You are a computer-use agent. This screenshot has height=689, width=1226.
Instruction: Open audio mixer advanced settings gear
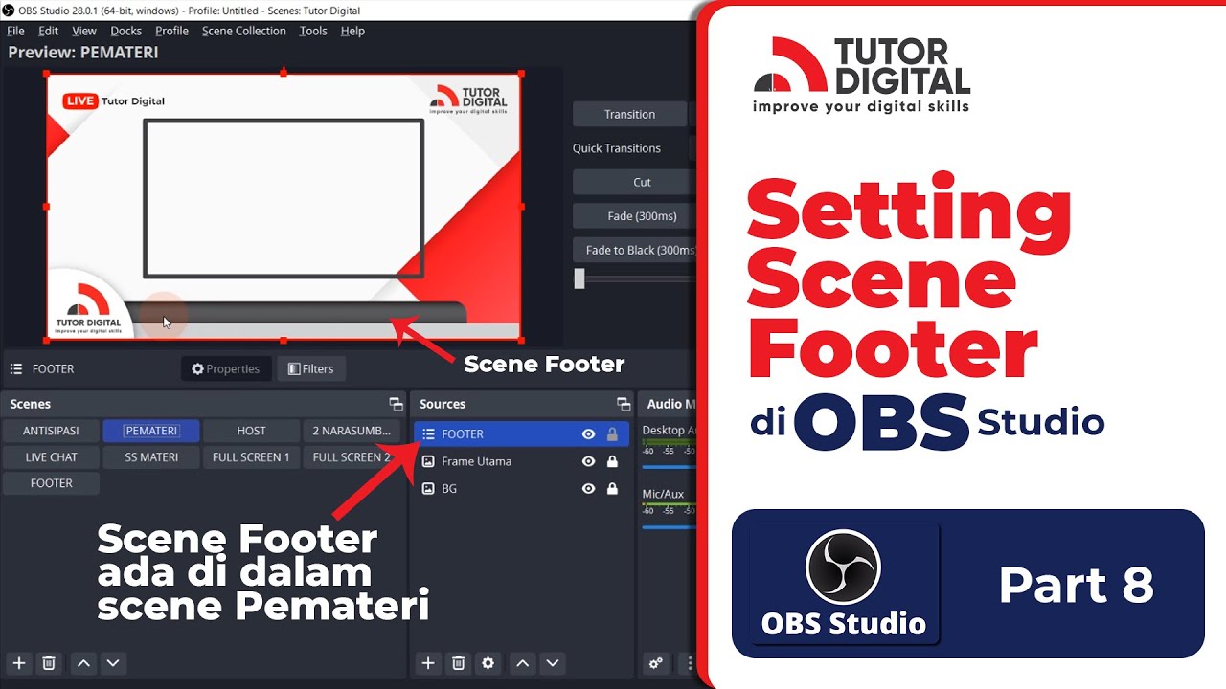coord(656,662)
